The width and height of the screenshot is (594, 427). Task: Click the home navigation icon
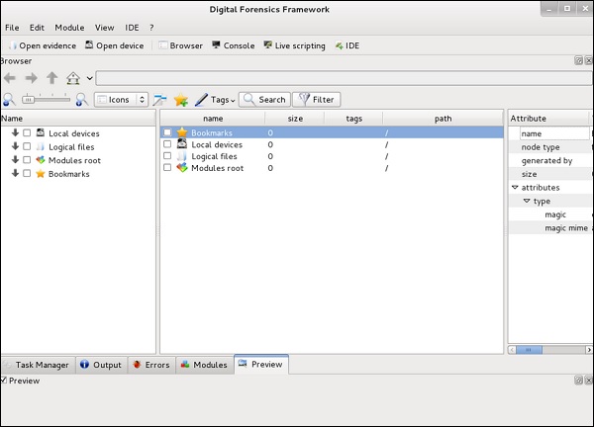72,78
